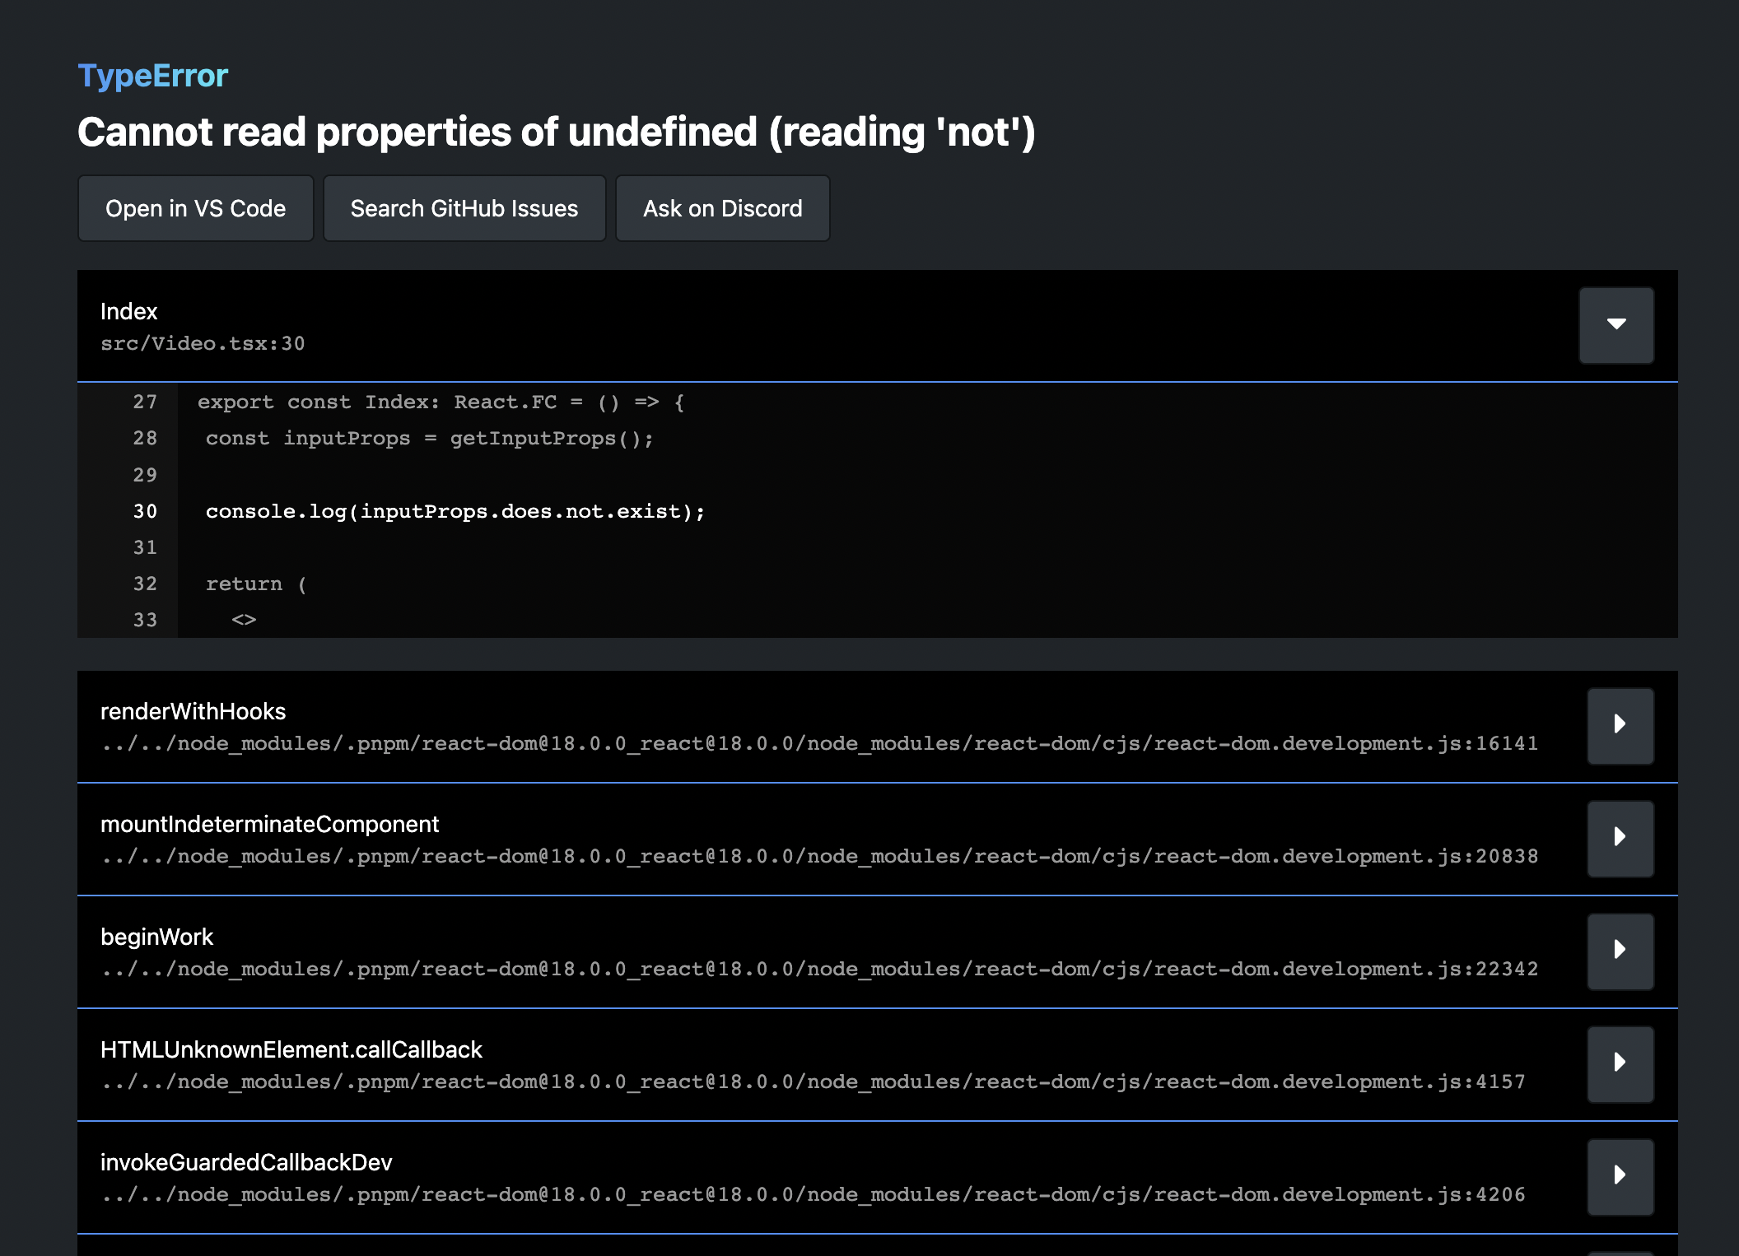
Task: Click the src/Video.tsx:30 file path
Action: (x=203, y=344)
